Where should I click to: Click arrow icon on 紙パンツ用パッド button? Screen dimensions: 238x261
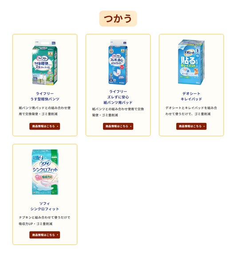pos(131,127)
